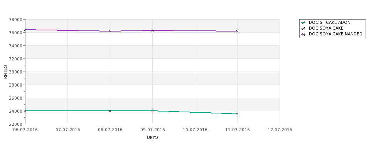Click the 07-07-2016 x-axis date label
Screen dimensions: 376x165
tap(68, 130)
